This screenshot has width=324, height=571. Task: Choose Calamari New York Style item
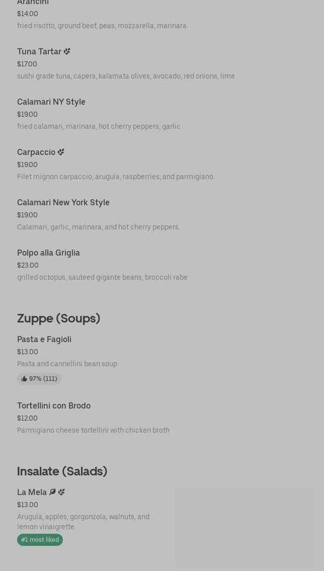point(63,202)
